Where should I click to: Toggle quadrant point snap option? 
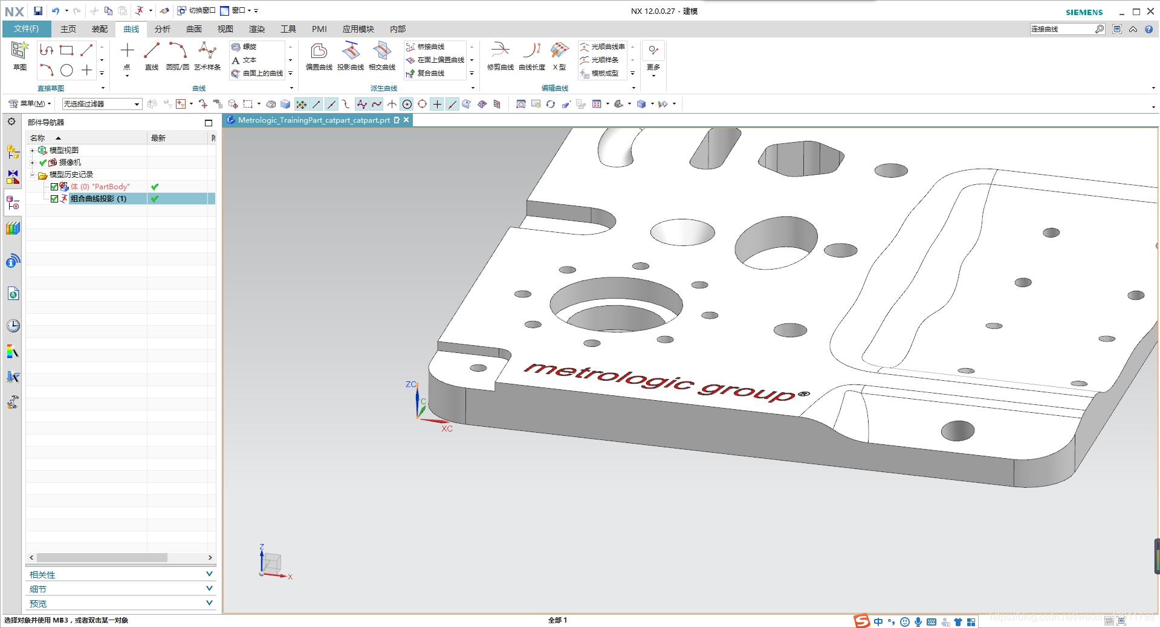pos(422,104)
